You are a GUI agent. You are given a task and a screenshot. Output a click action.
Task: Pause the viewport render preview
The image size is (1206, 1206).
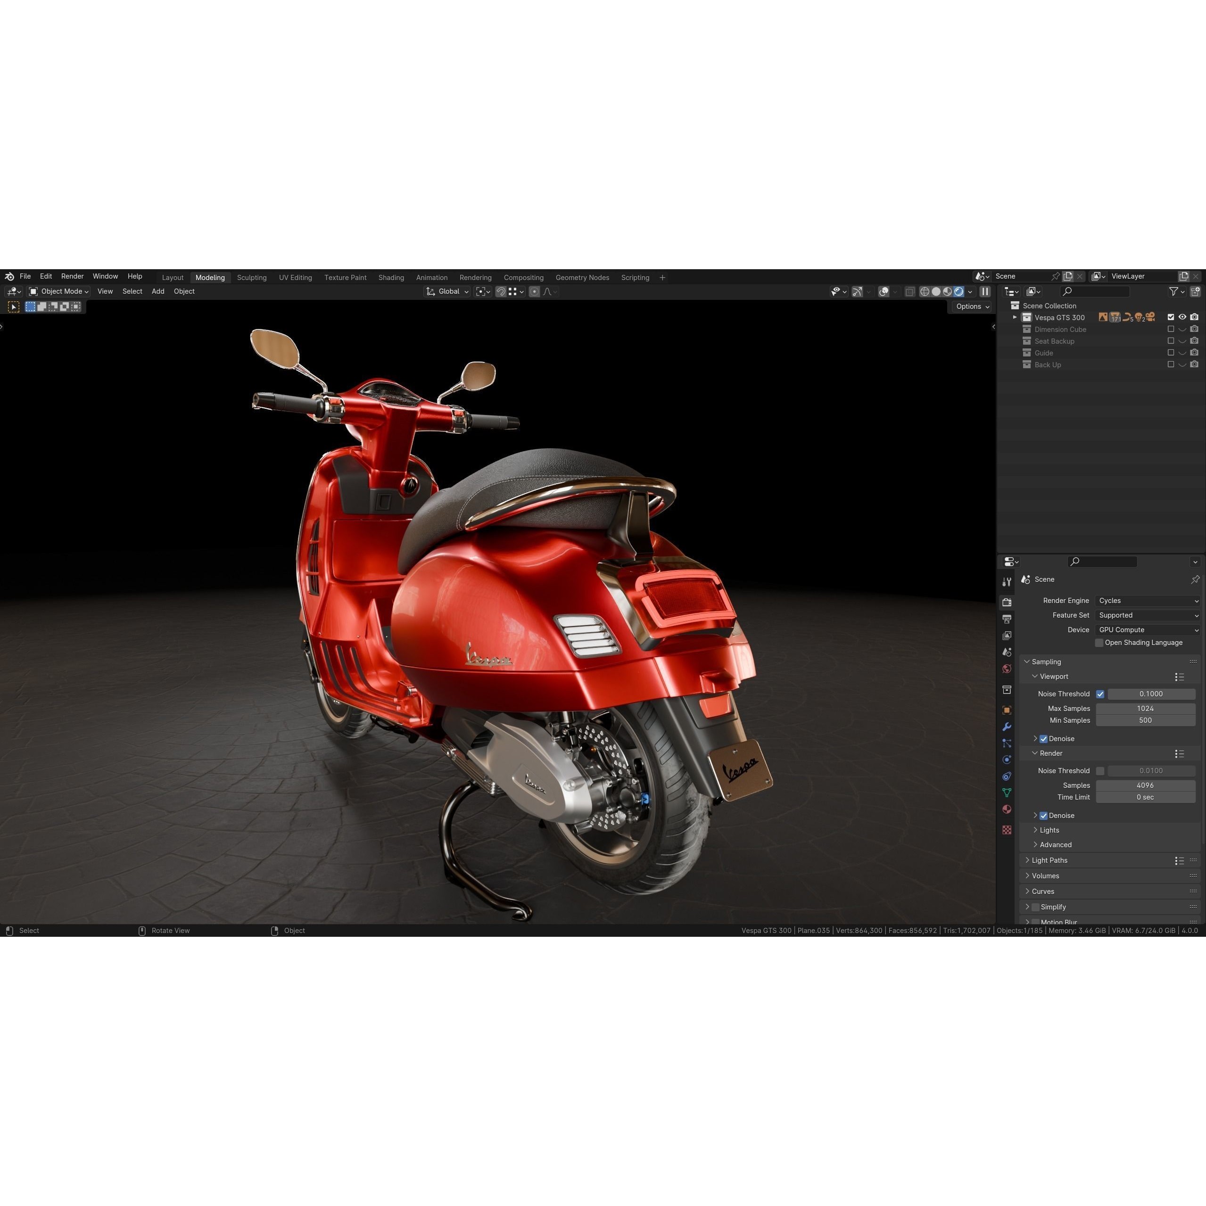coord(985,291)
